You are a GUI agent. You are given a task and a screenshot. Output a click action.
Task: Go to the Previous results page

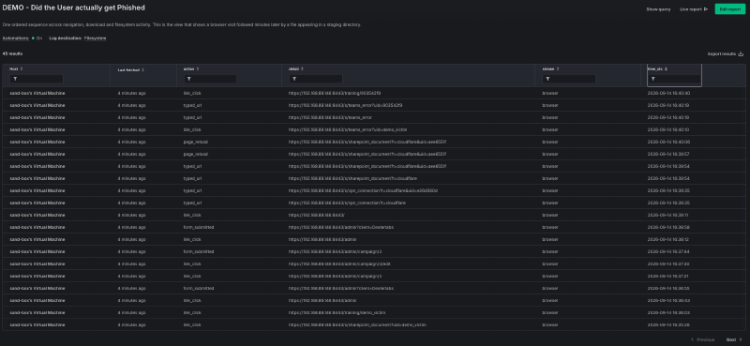[702, 339]
